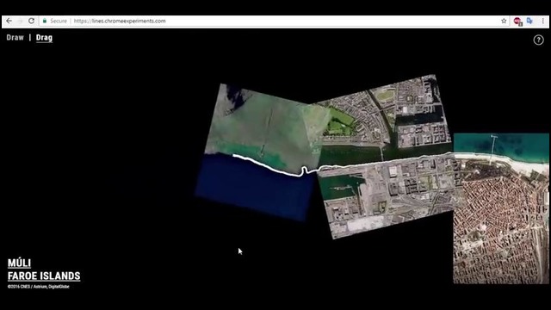Open the help question mark icon
Viewport: 551px width, 310px height.
click(x=538, y=40)
